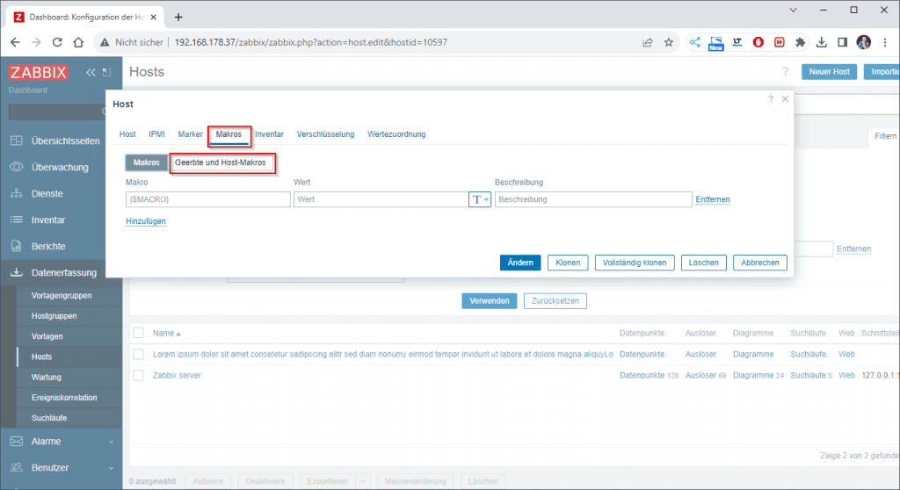Screen dimensions: 900x490
Task: Click the Alarme envelope icon in sidebar
Action: pos(16,441)
